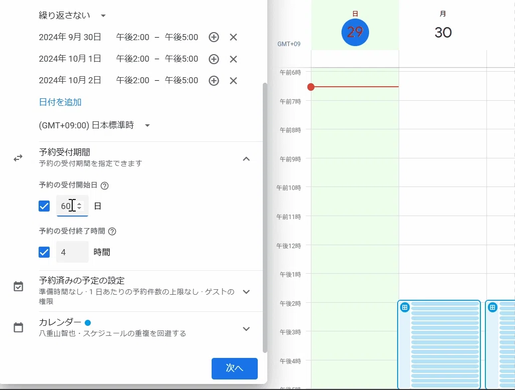
Task: Remove the 2024年 10月 2日 time slot
Action: (x=233, y=80)
